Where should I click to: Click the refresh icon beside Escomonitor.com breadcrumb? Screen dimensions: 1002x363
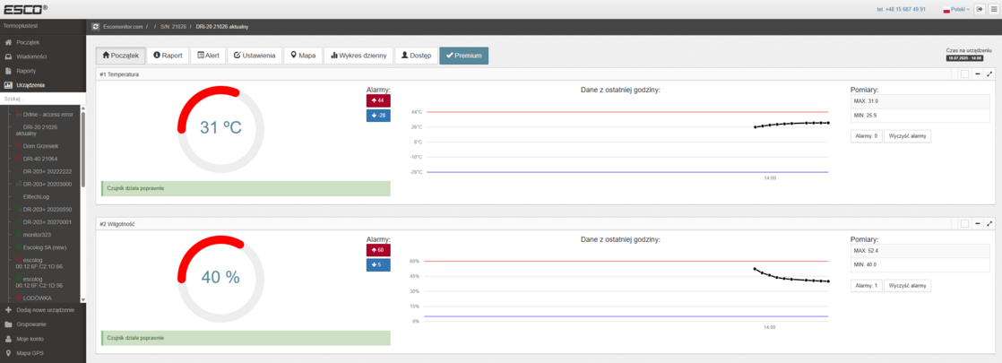(x=96, y=27)
